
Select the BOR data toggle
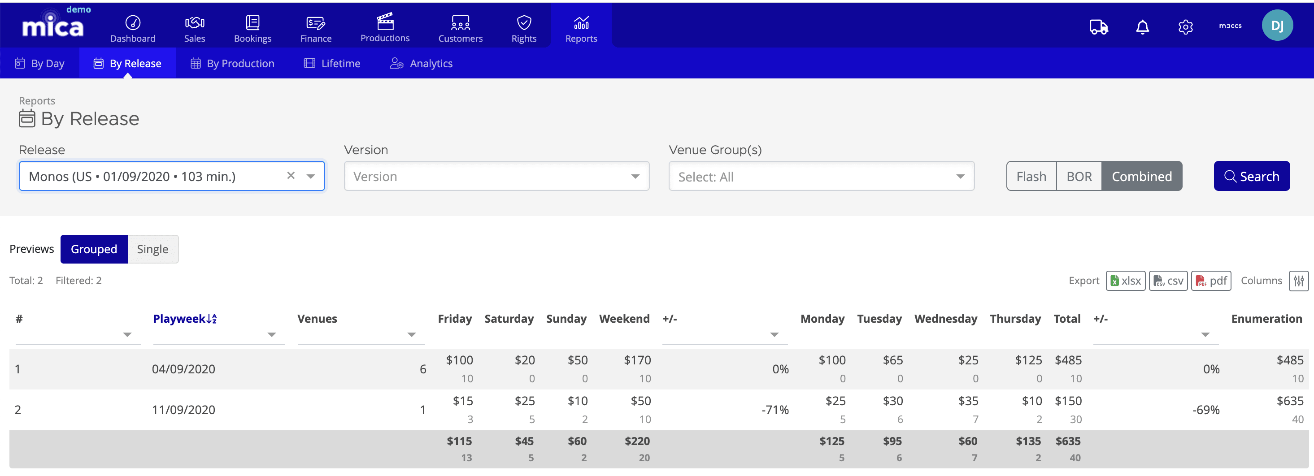pyautogui.click(x=1079, y=176)
